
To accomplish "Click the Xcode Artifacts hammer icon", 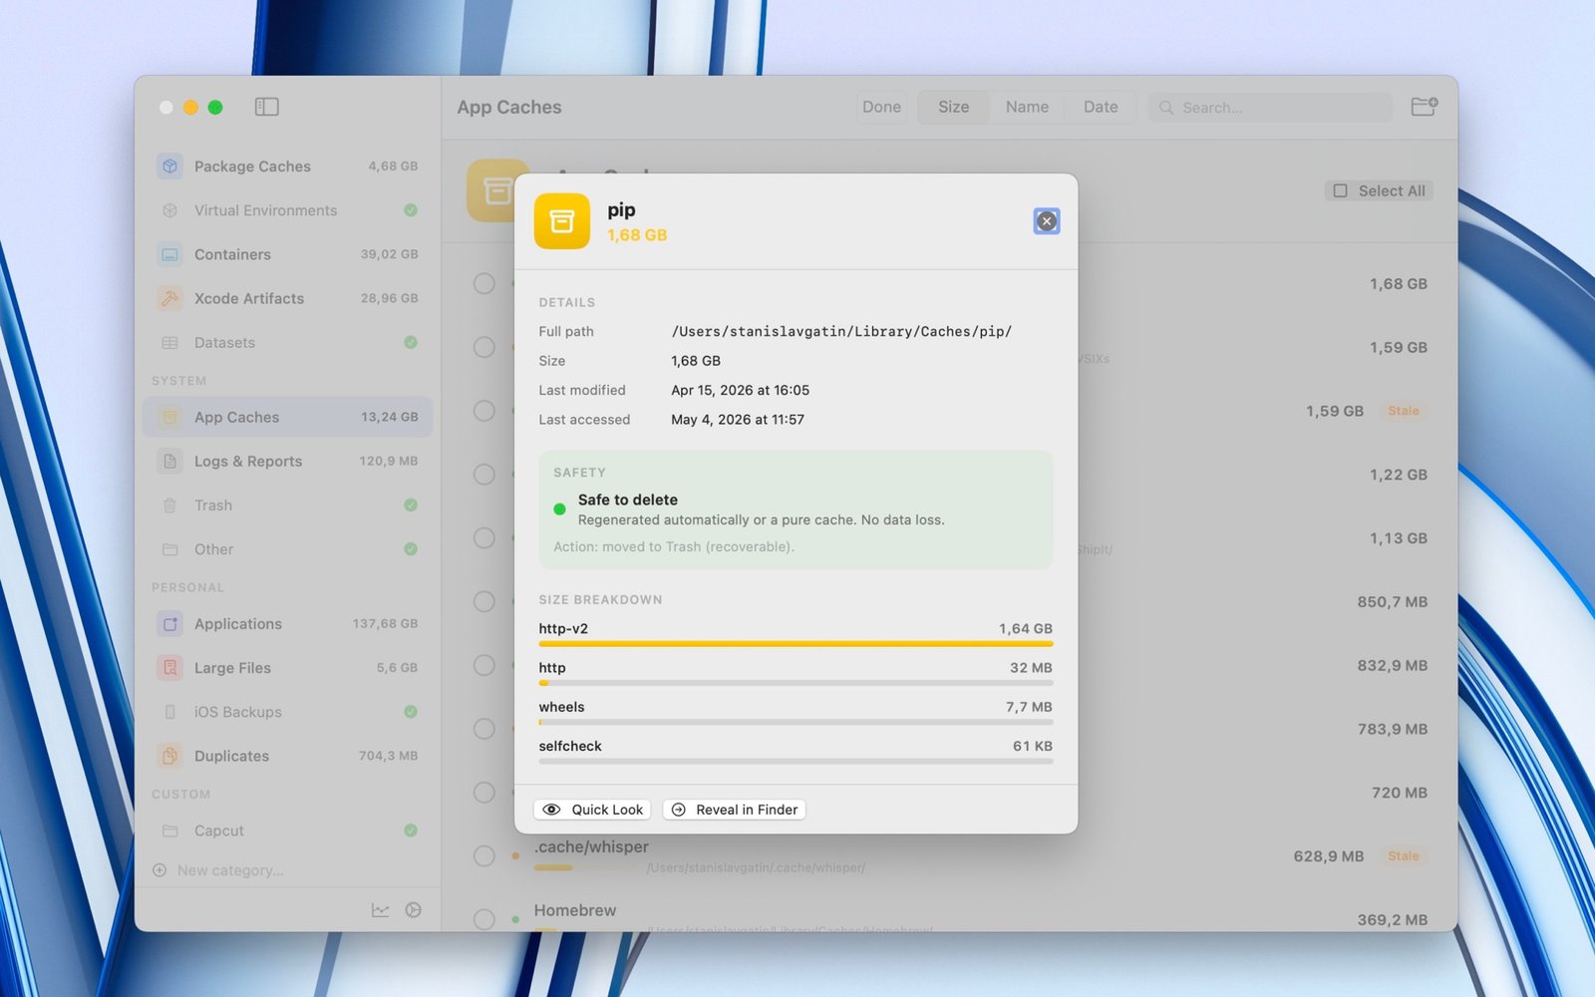I will (x=170, y=298).
